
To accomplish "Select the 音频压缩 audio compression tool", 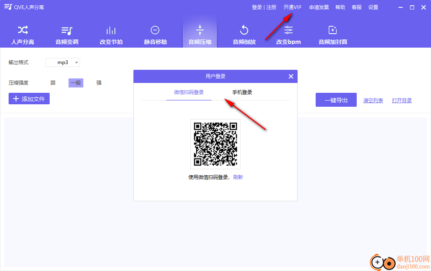I will (x=200, y=35).
